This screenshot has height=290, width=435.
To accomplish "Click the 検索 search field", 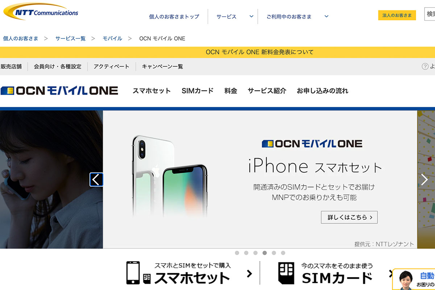I will (x=430, y=14).
